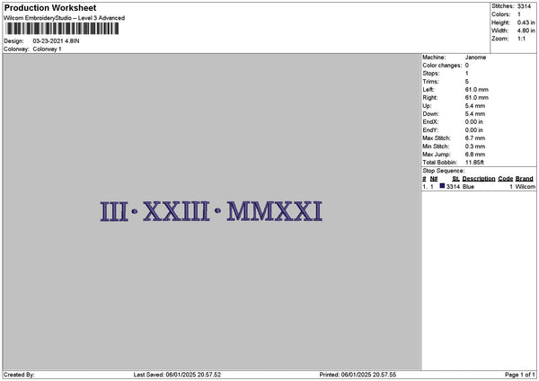
Task: Click the blue thread color swatch
Action: coord(442,186)
